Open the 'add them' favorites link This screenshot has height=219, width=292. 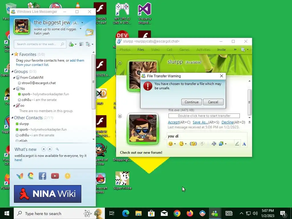pos(77,60)
